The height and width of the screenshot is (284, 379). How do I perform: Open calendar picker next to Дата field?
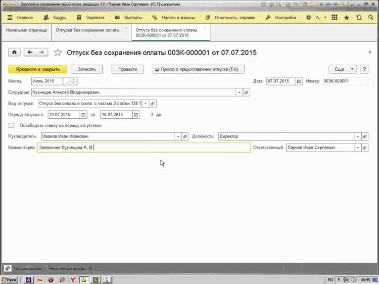(x=299, y=81)
